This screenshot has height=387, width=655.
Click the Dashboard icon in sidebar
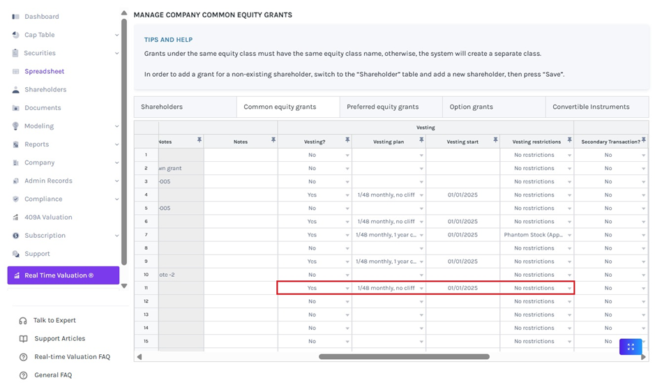pyautogui.click(x=15, y=17)
